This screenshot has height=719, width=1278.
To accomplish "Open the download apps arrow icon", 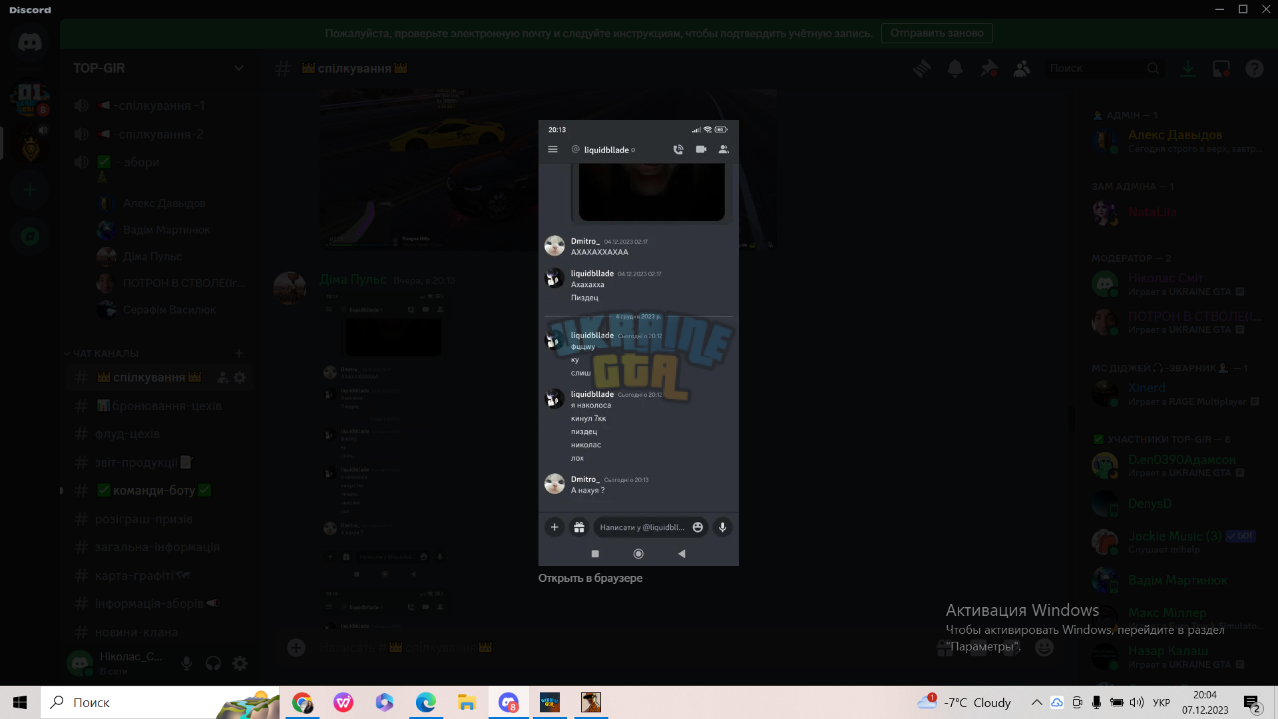I will tap(1188, 68).
